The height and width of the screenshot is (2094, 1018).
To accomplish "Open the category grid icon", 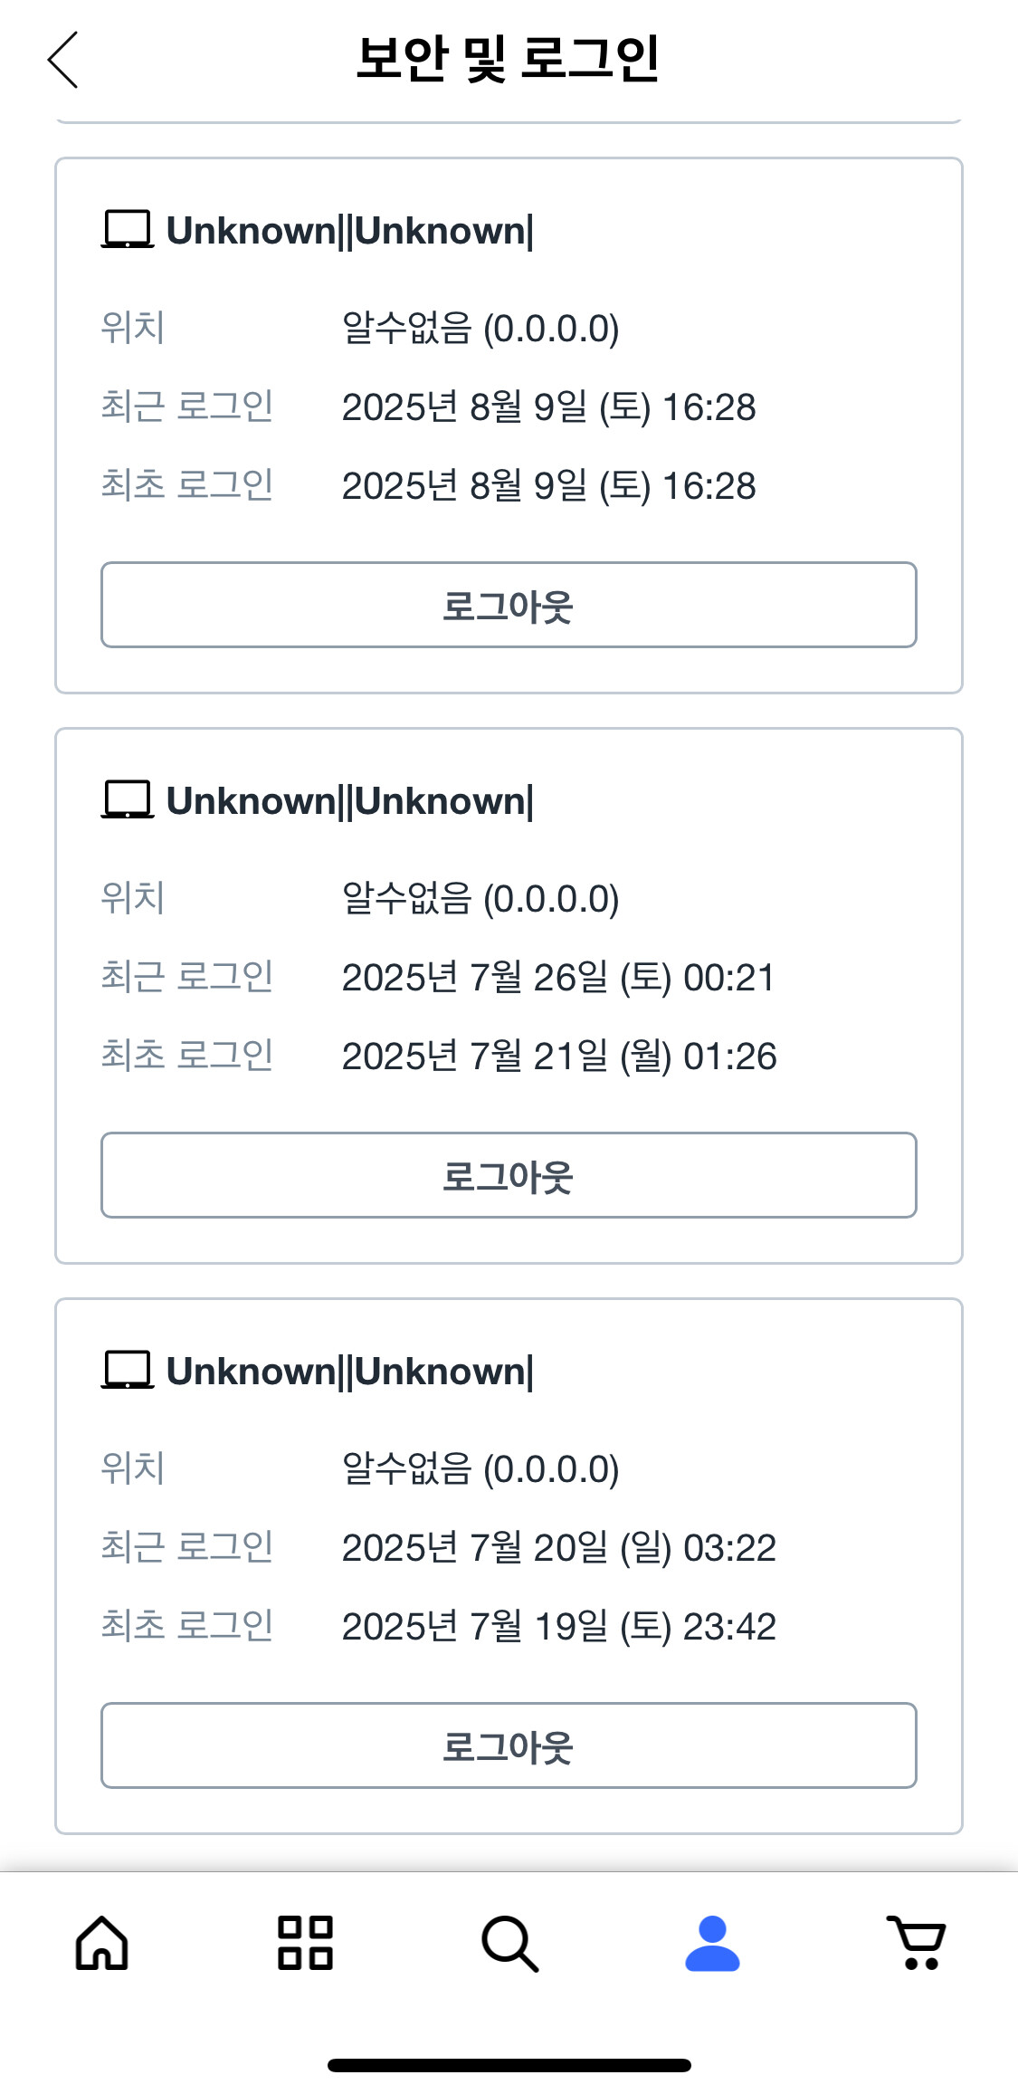I will (305, 1943).
